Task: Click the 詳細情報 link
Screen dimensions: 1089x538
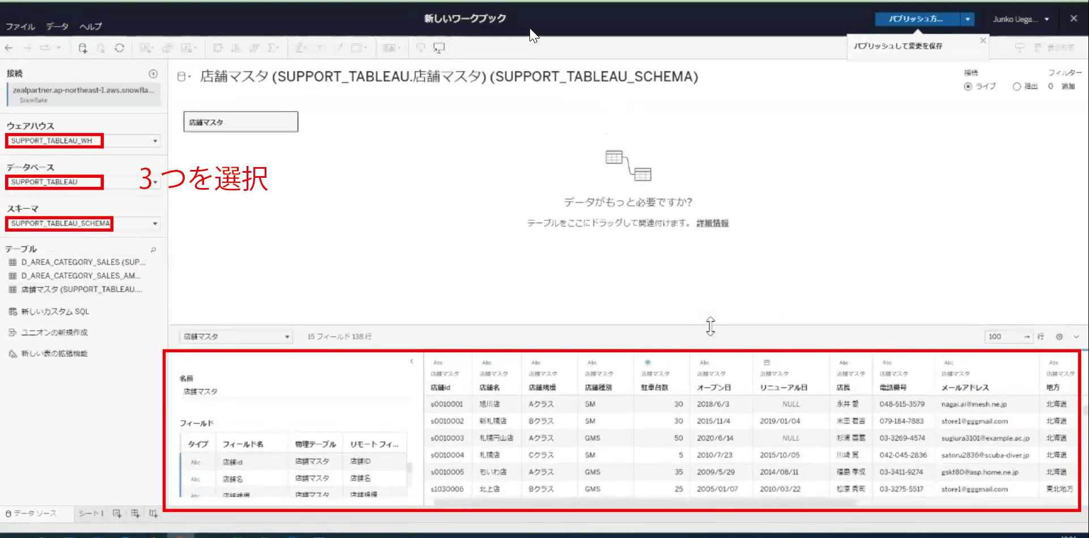Action: coord(713,224)
